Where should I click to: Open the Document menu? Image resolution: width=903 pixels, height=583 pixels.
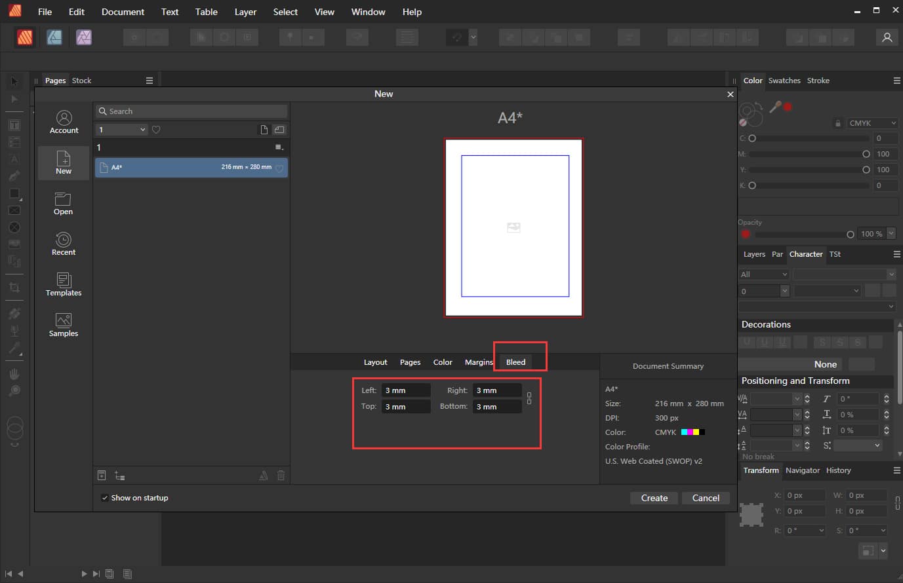pos(123,12)
